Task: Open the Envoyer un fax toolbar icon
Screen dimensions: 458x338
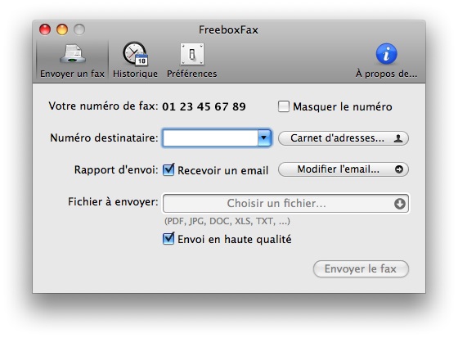Action: [x=73, y=54]
